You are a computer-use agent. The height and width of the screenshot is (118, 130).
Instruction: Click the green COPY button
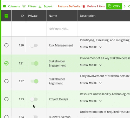(114, 6)
